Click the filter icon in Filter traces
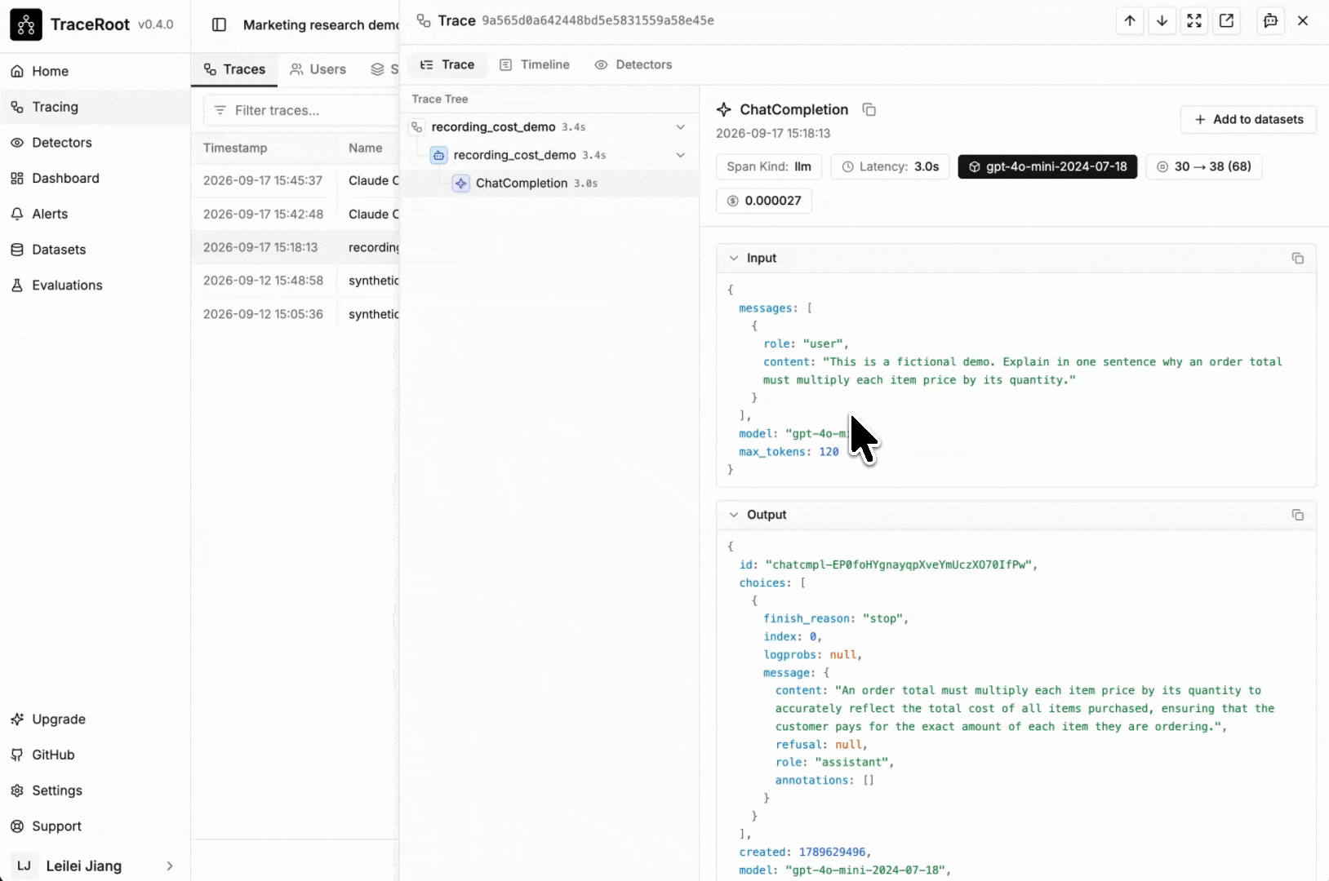The width and height of the screenshot is (1329, 881). tap(220, 110)
